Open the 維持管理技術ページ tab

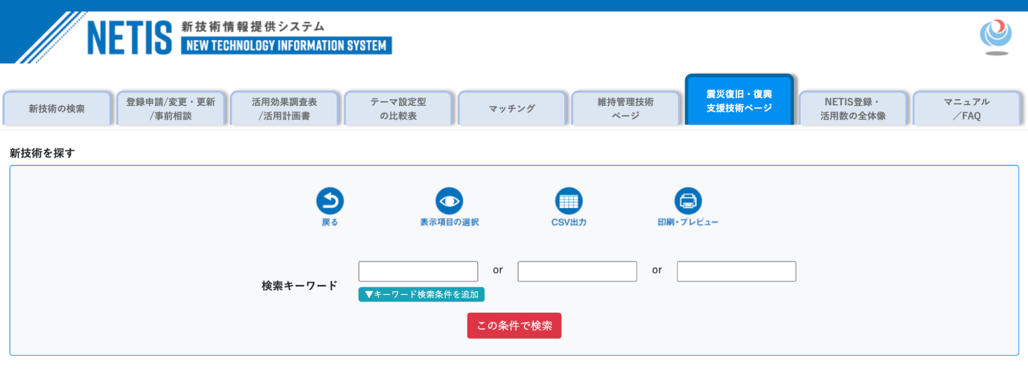pos(626,109)
